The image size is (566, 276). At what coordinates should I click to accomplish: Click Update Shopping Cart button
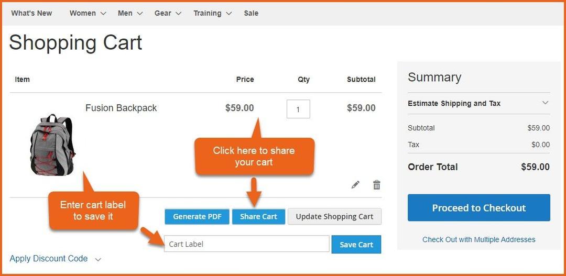[334, 217]
